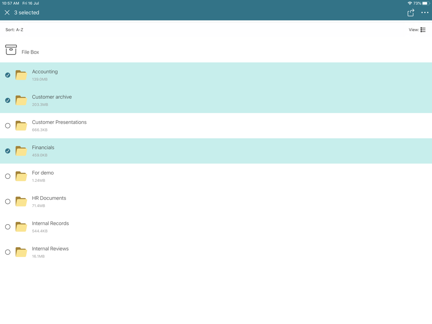Click the HR Documents folder icon
Screen dimensions: 432x324
pyautogui.click(x=21, y=202)
